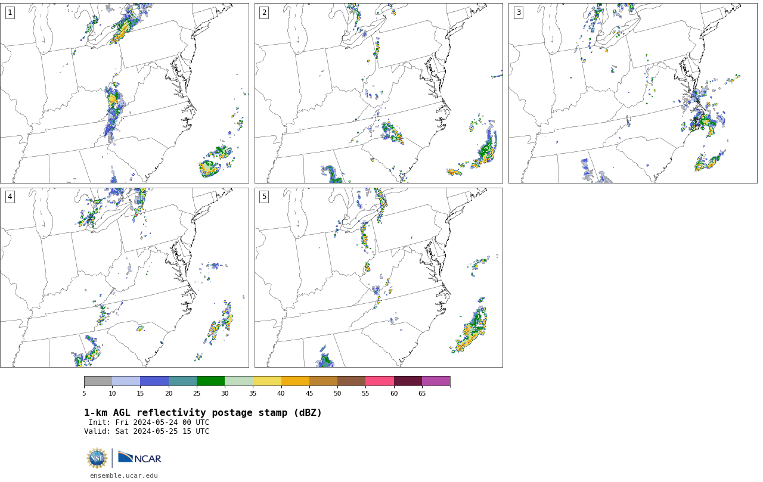Screen dimensions: 763x482
Task: Click the pale green 30-35 dBZ swatch
Action: pyautogui.click(x=239, y=381)
